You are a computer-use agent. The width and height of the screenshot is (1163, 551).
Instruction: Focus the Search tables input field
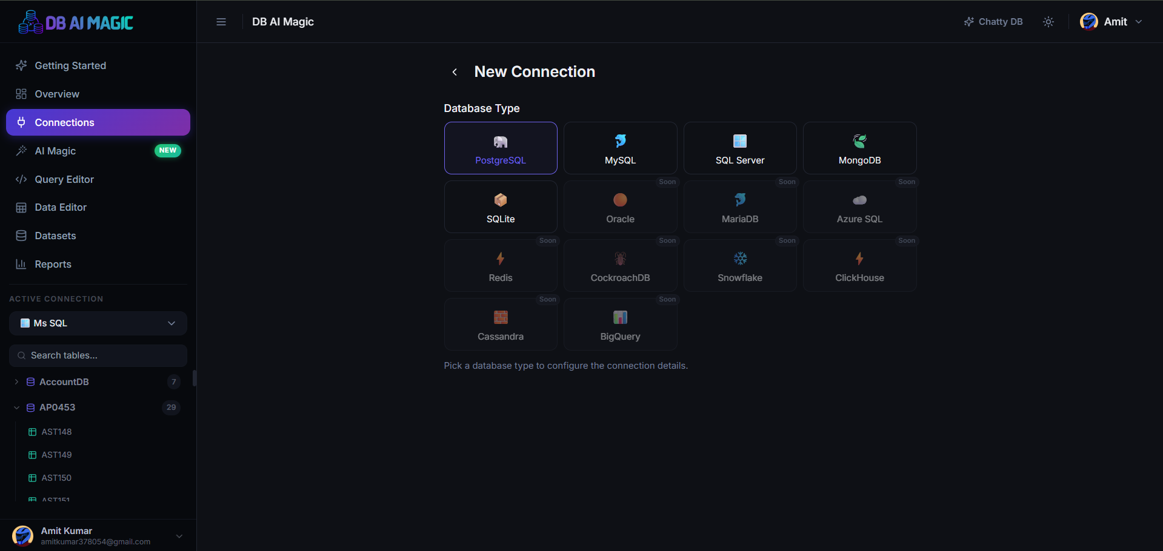coord(98,355)
